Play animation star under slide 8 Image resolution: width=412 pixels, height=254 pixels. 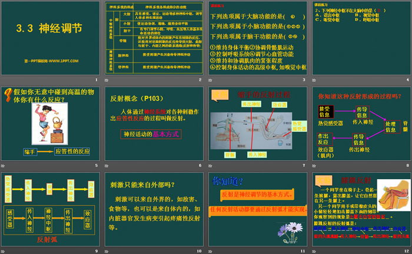(x=314, y=166)
